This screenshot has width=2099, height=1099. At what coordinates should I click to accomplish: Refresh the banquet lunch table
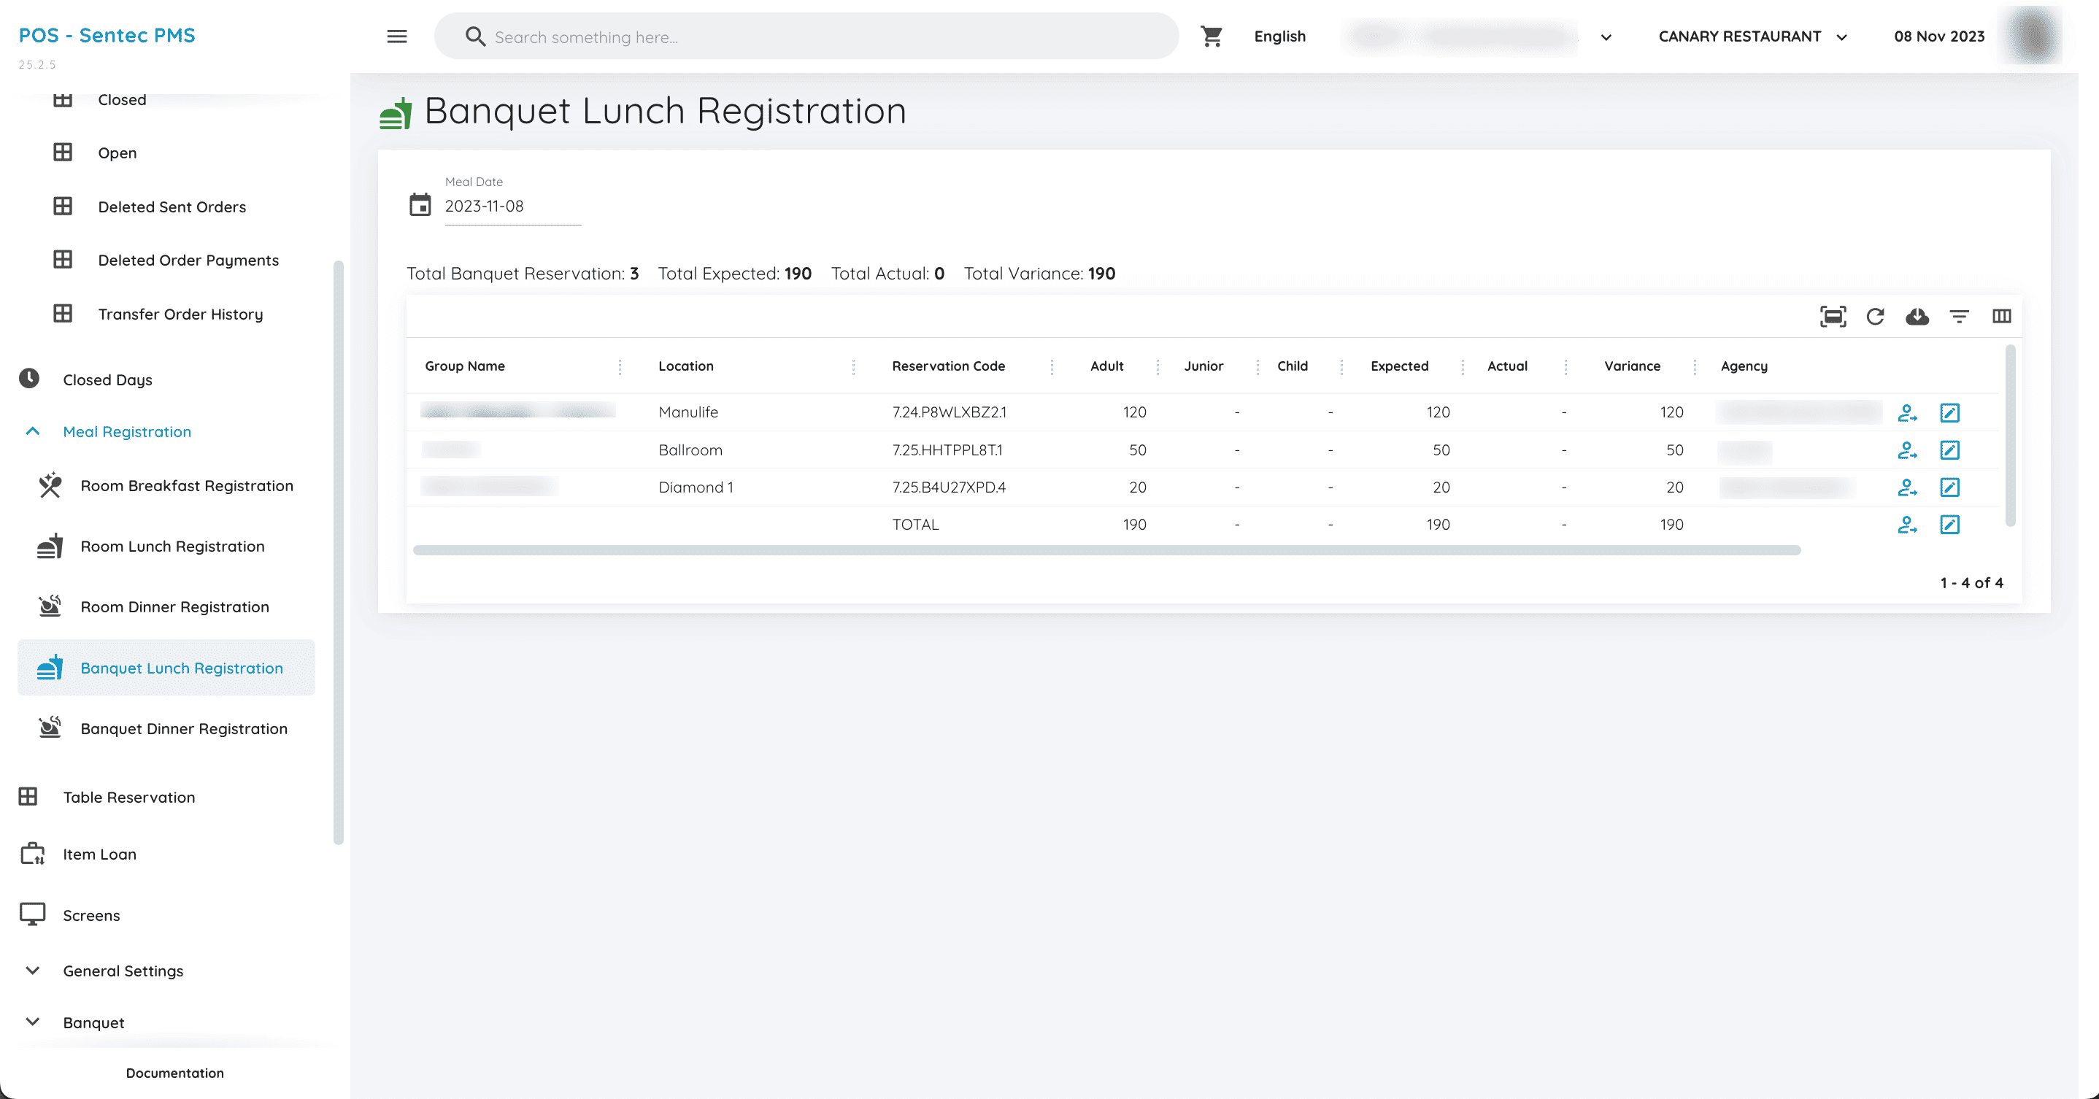1875,316
